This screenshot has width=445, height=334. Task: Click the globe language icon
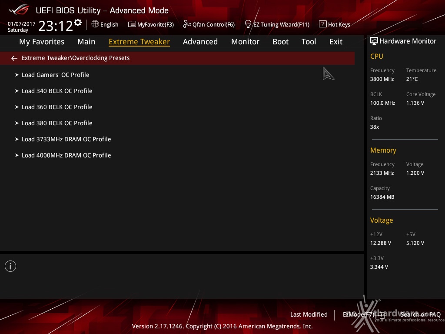coord(95,24)
